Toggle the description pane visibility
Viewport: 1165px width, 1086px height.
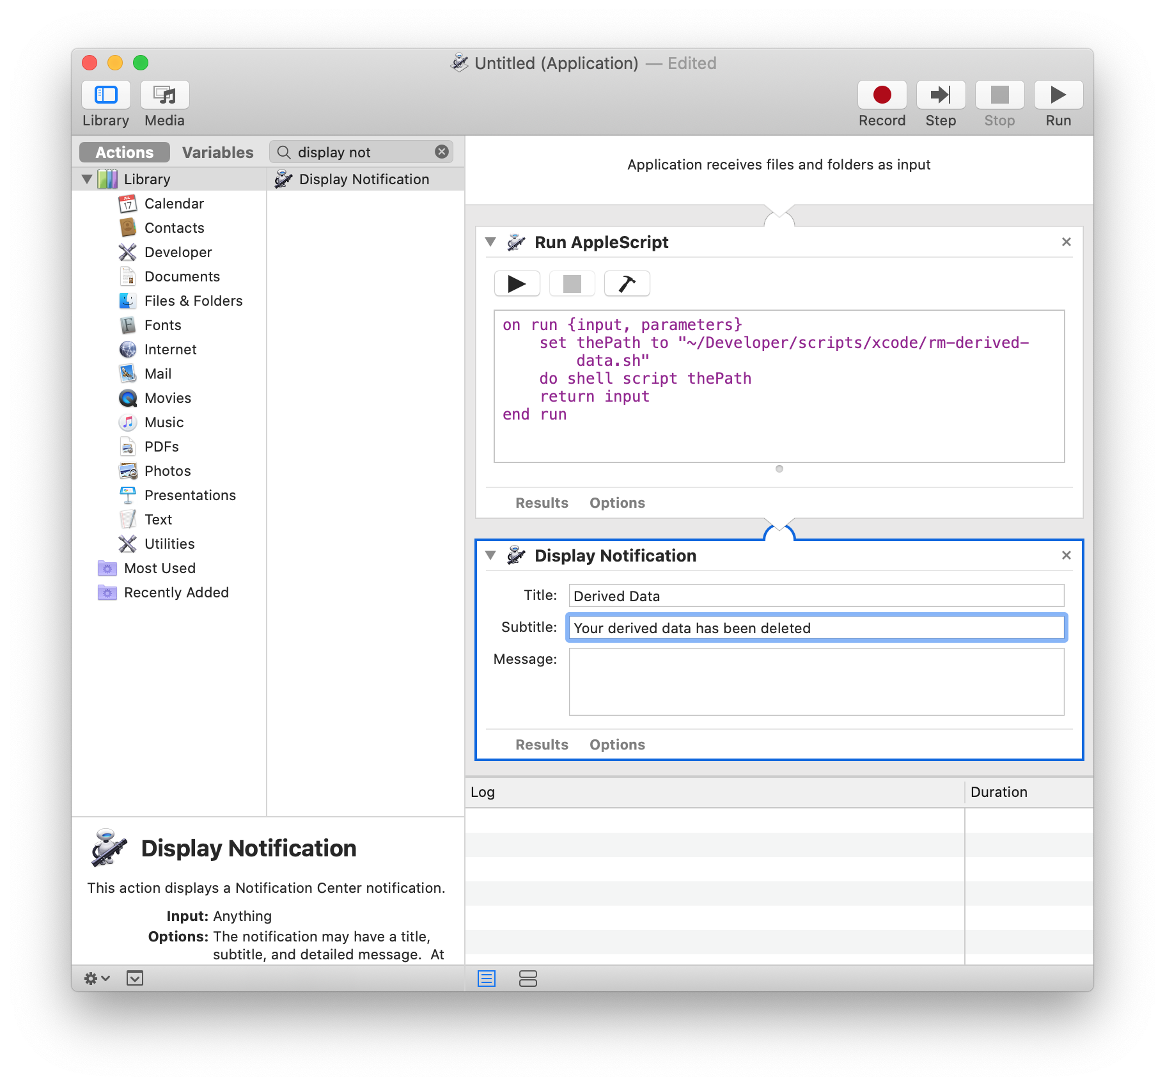click(135, 978)
